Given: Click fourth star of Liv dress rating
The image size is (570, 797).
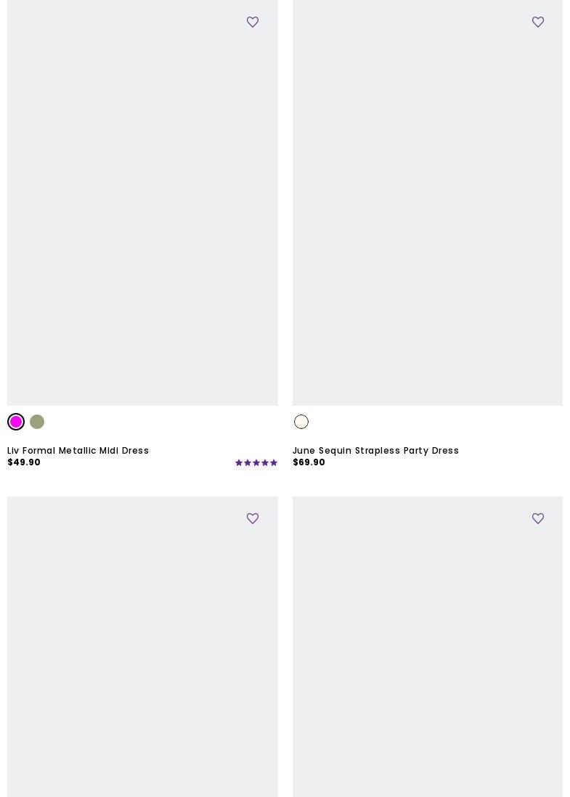Looking at the screenshot, I should click(x=265, y=462).
